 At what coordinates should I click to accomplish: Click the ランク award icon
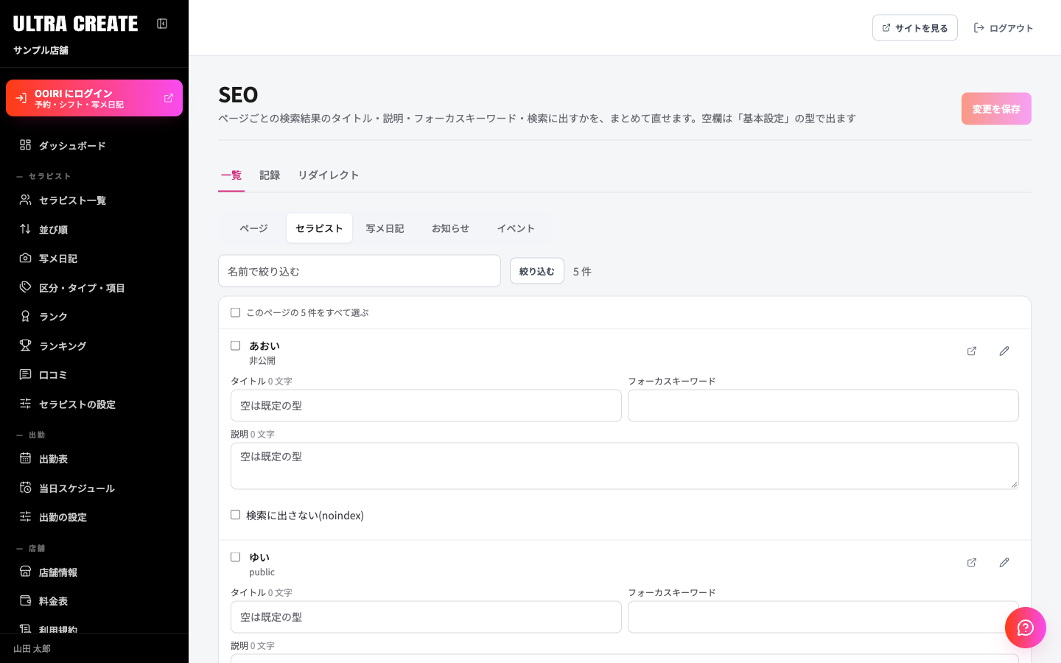pos(25,316)
